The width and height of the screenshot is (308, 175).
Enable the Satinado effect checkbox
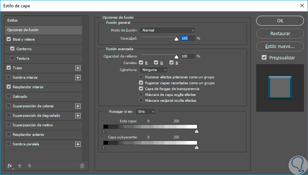coord(9,97)
